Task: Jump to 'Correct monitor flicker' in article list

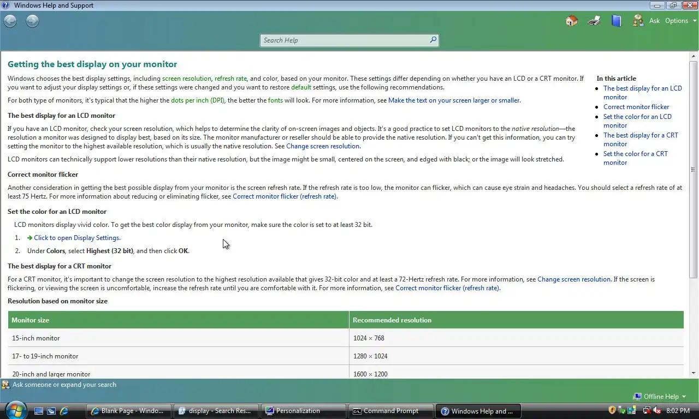Action: coord(636,107)
